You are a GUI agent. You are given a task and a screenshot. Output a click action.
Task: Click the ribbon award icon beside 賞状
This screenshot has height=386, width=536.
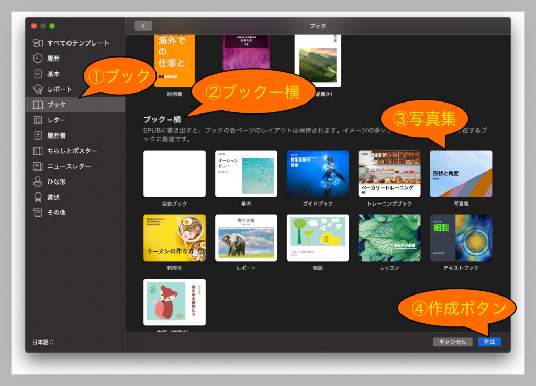pos(38,197)
